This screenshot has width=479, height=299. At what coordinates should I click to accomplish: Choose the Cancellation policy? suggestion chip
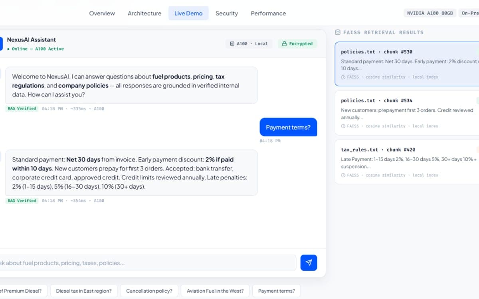tap(149, 291)
